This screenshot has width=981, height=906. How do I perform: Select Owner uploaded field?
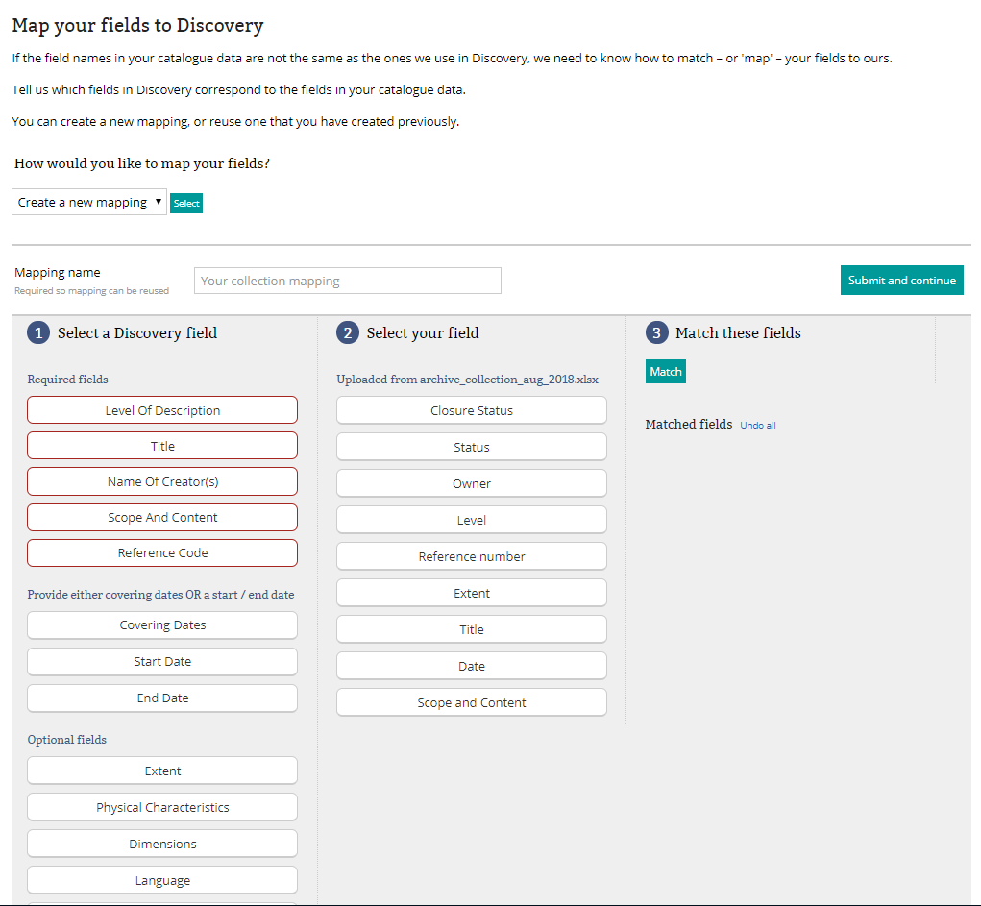tap(472, 483)
